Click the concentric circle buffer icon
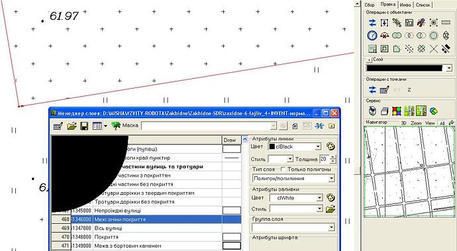The height and width of the screenshot is (251, 457). (433, 36)
